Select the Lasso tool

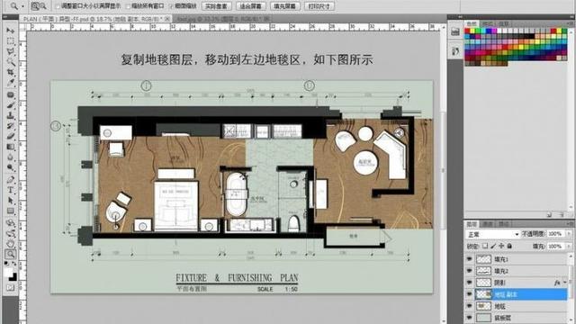(10, 52)
